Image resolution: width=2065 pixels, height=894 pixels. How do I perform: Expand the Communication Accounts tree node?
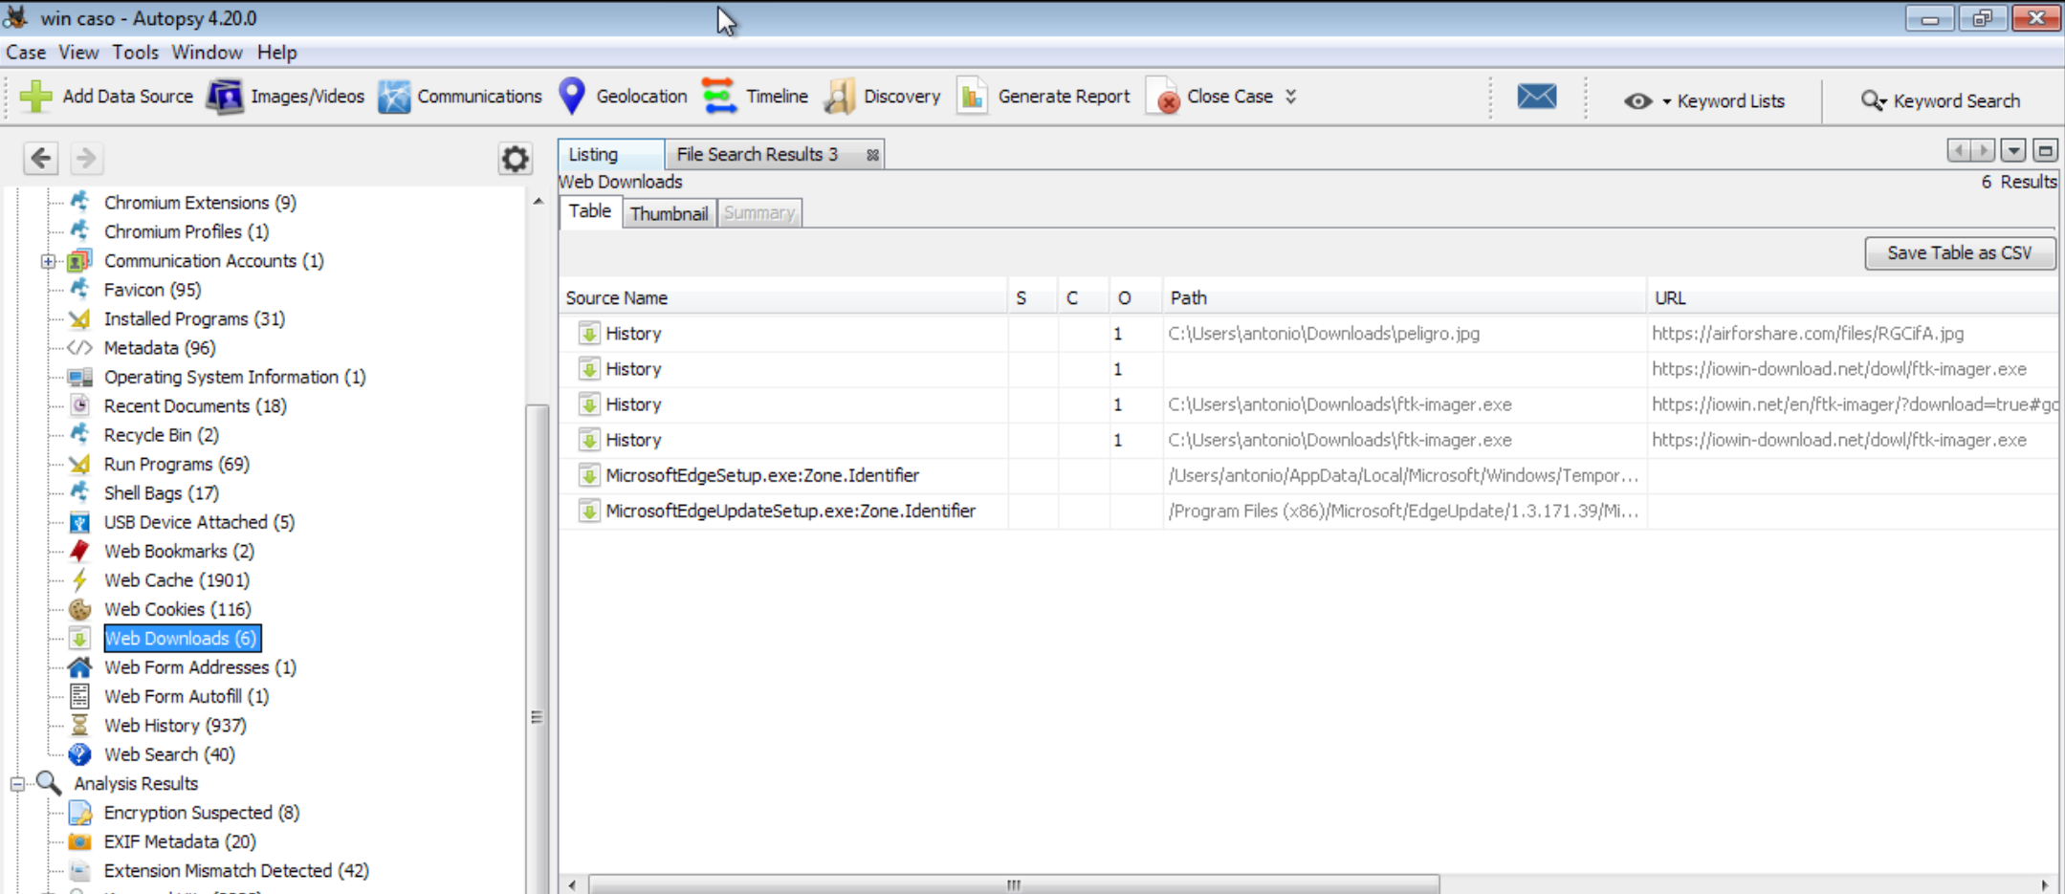[x=48, y=261]
